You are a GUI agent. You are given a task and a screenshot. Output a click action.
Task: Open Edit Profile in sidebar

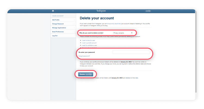point(63,20)
